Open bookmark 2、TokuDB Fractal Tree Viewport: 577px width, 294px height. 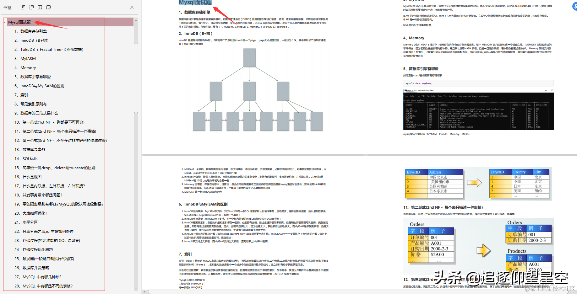[x=49, y=49]
